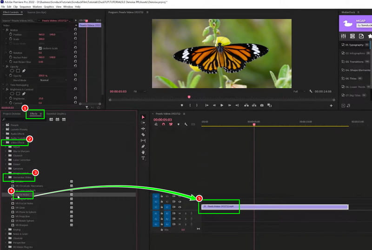Select the VR Chromatic Aberrations effect
The width and height of the screenshot is (372, 250).
(x=29, y=186)
